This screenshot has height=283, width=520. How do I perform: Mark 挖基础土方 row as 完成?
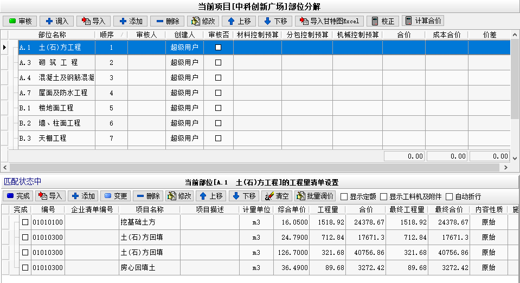click(x=25, y=222)
